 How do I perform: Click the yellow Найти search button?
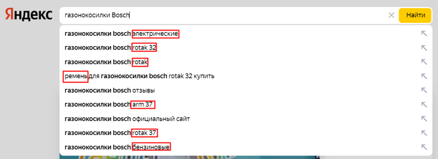(415, 15)
